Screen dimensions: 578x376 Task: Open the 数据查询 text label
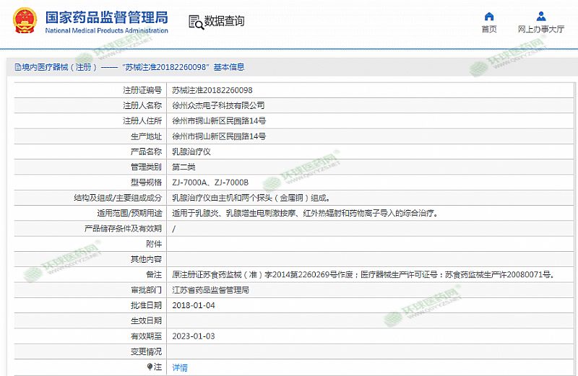(x=225, y=22)
